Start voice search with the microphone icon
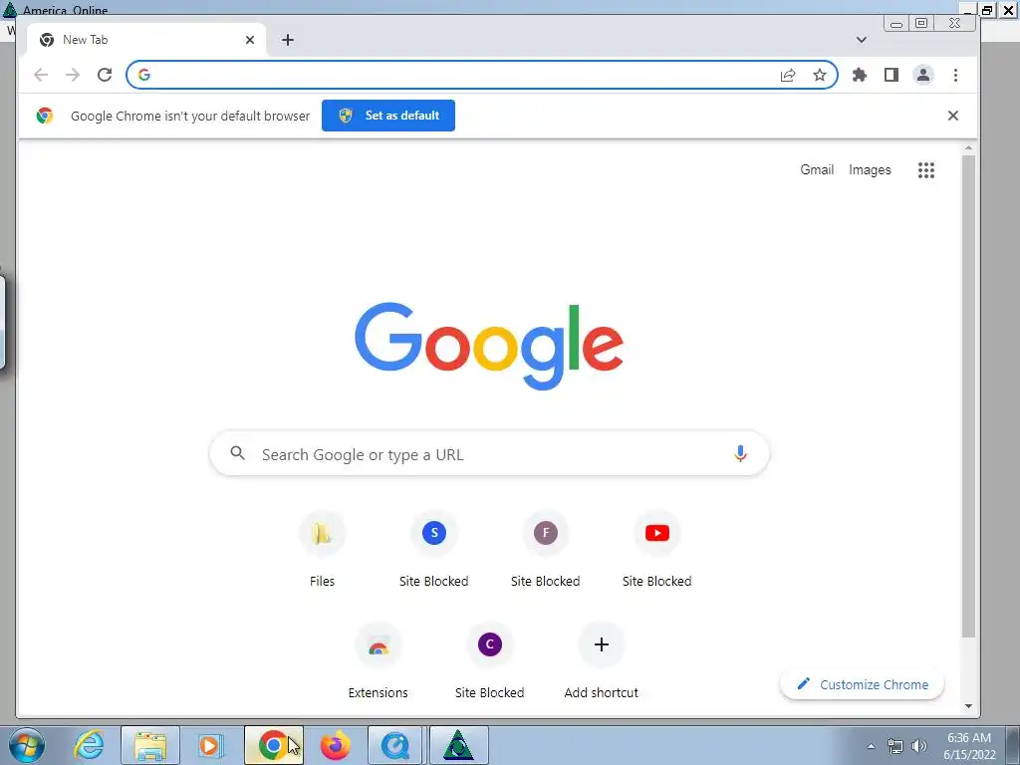The image size is (1020, 765). click(x=740, y=453)
